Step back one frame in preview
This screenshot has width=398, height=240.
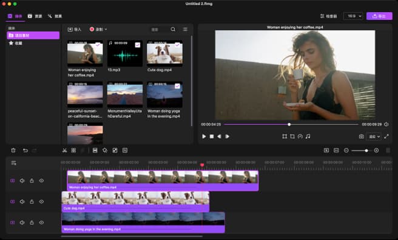click(x=219, y=136)
